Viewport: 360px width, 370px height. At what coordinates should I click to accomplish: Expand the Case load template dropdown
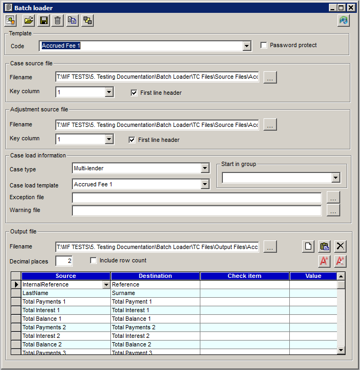coord(205,184)
